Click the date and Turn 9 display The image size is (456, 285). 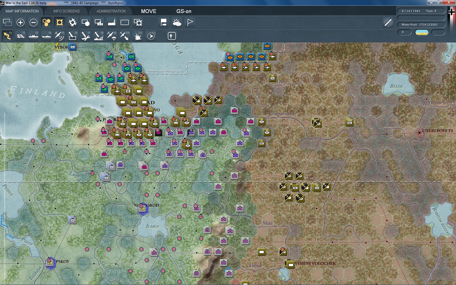(421, 11)
